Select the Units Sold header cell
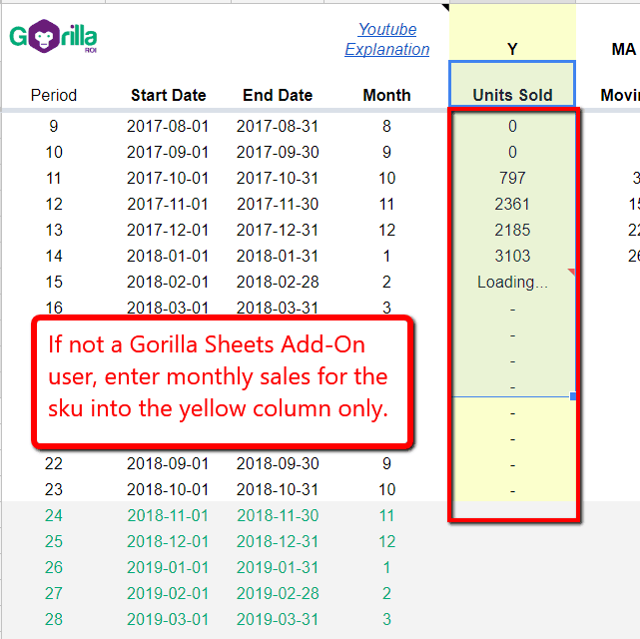The height and width of the screenshot is (639, 640). pos(512,96)
